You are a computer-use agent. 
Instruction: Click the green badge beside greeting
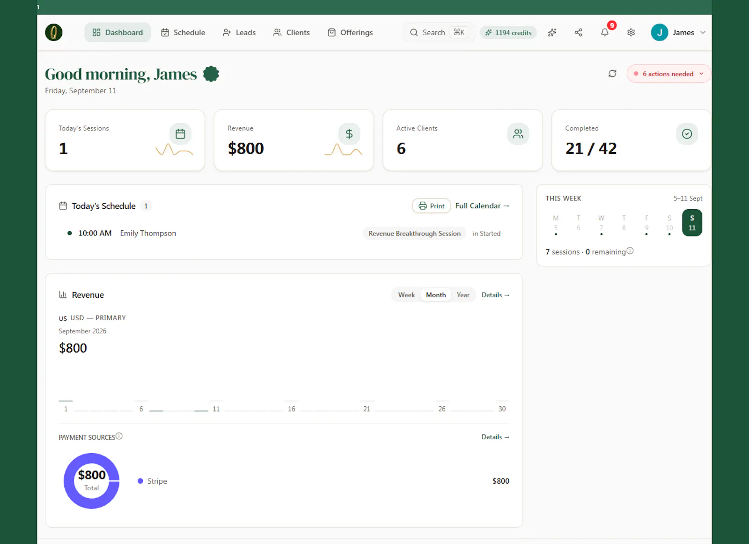click(x=211, y=74)
